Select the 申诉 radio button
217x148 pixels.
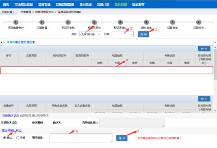coord(17,137)
